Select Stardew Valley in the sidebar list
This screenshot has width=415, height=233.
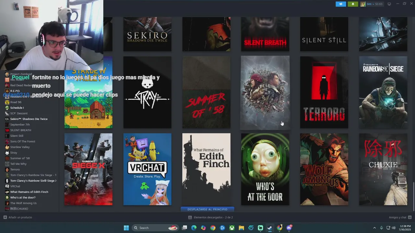[x=20, y=147]
